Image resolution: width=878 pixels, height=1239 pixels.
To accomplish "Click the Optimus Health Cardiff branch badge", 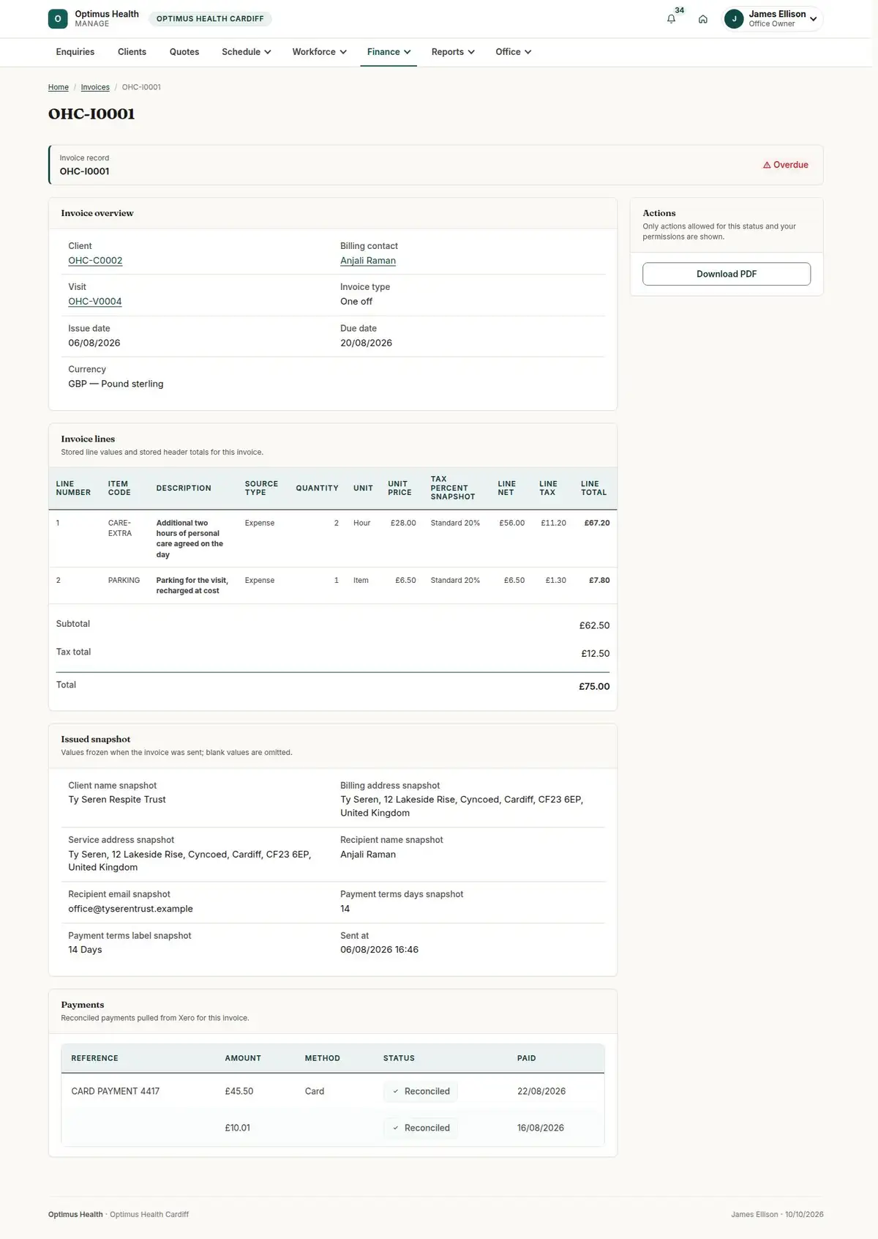I will (x=210, y=19).
